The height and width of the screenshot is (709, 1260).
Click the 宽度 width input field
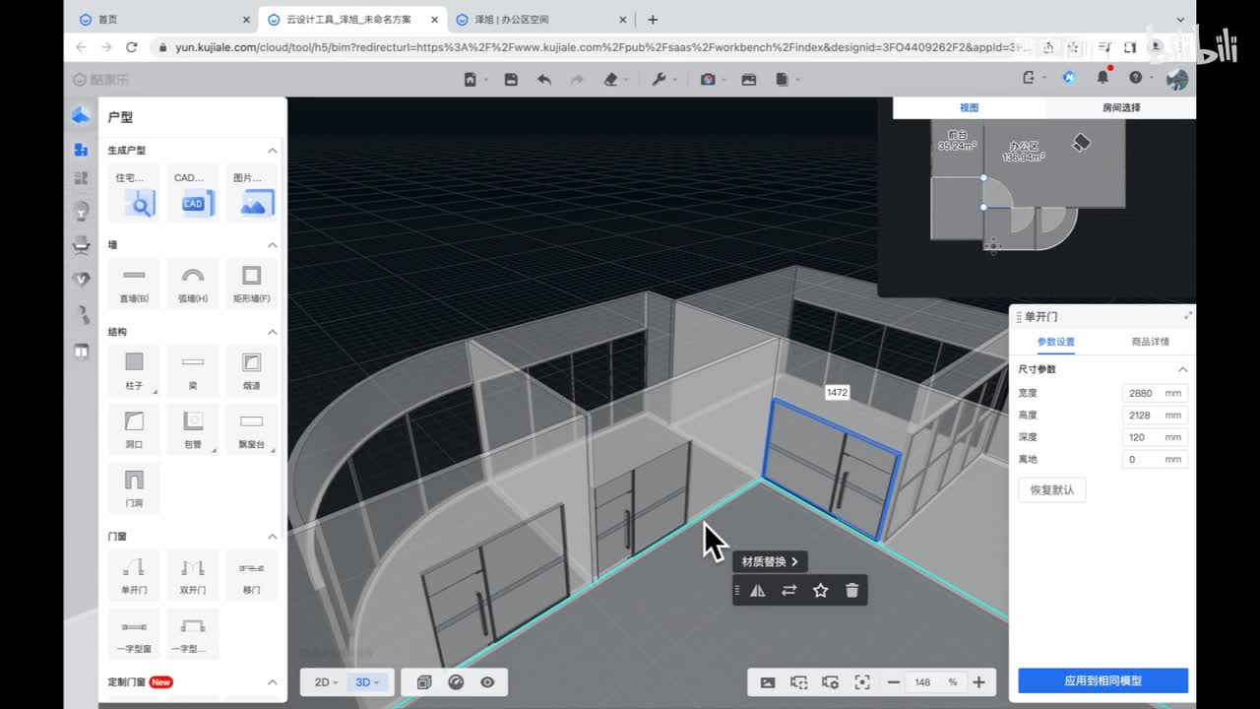click(1155, 393)
